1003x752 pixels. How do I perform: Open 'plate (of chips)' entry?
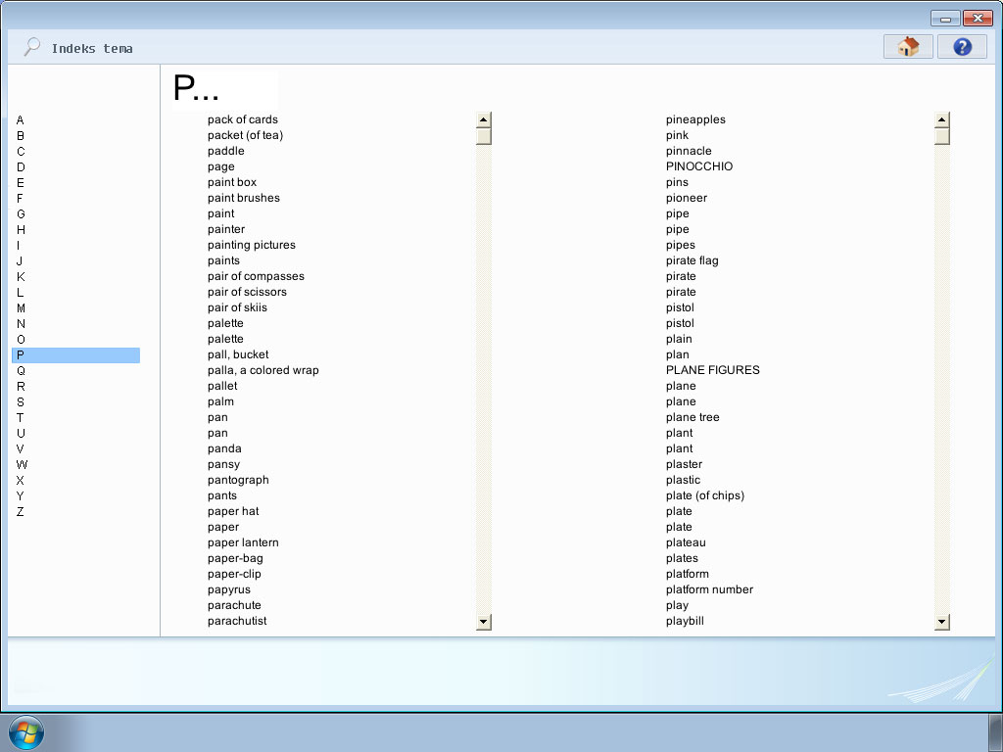(705, 495)
